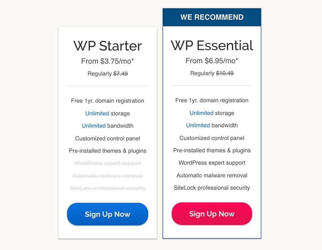Open the Unlimited storage link in WP Starter
Image resolution: width=322 pixels, height=250 pixels.
pos(97,113)
